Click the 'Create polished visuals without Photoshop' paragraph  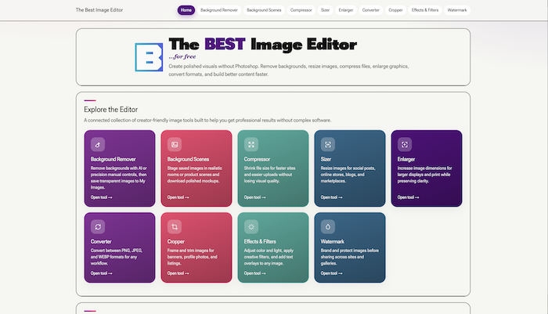(289, 70)
